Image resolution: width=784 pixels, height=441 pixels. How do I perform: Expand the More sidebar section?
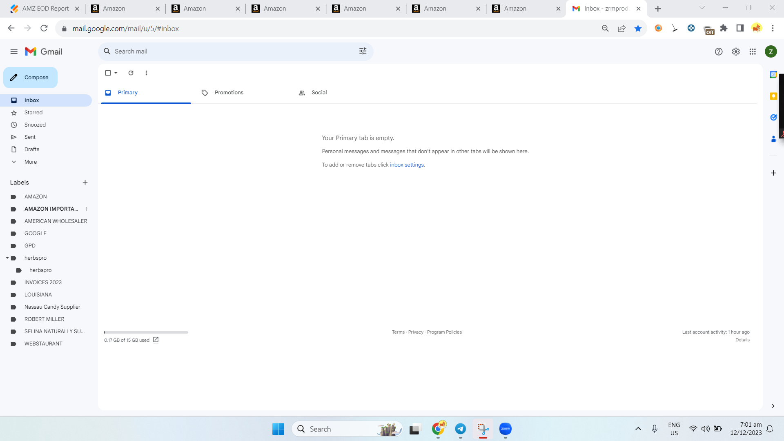[30, 162]
